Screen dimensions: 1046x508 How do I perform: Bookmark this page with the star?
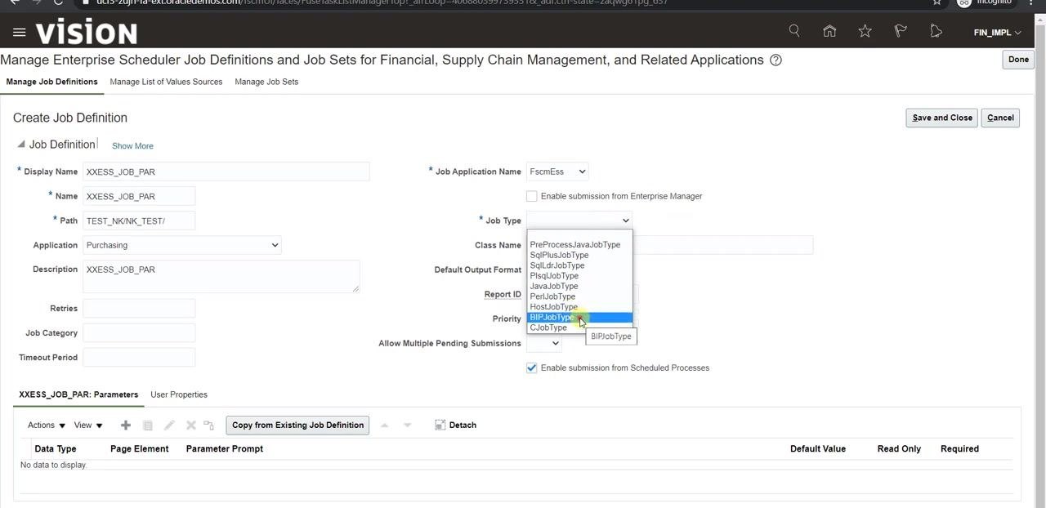pyautogui.click(x=937, y=2)
